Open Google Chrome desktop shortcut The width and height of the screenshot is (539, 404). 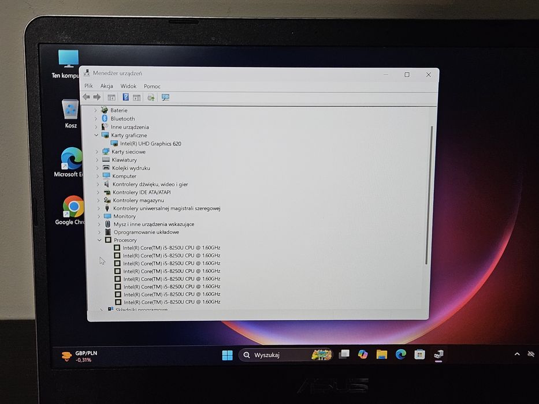point(70,210)
